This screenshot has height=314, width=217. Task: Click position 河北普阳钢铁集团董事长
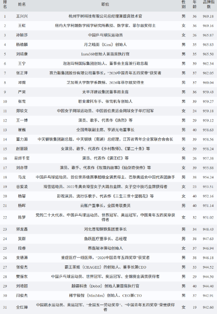[105, 229]
